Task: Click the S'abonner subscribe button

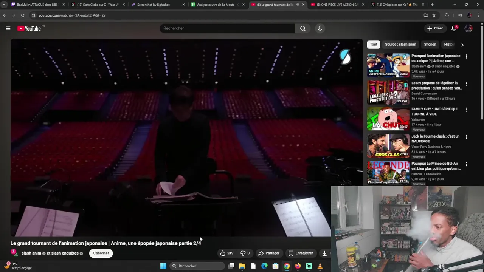Action: [101, 253]
